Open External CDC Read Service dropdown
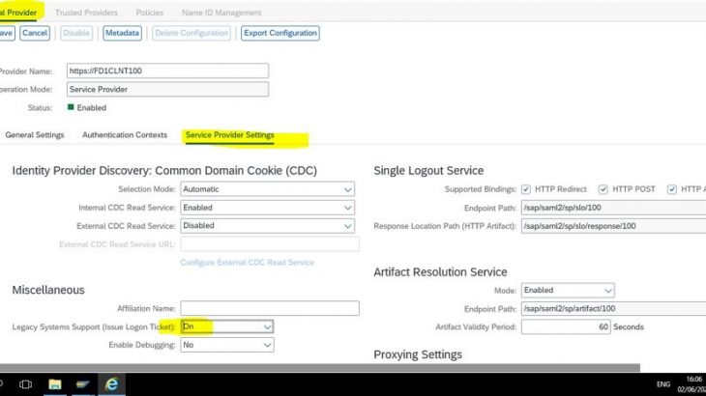The image size is (706, 396). [x=267, y=226]
